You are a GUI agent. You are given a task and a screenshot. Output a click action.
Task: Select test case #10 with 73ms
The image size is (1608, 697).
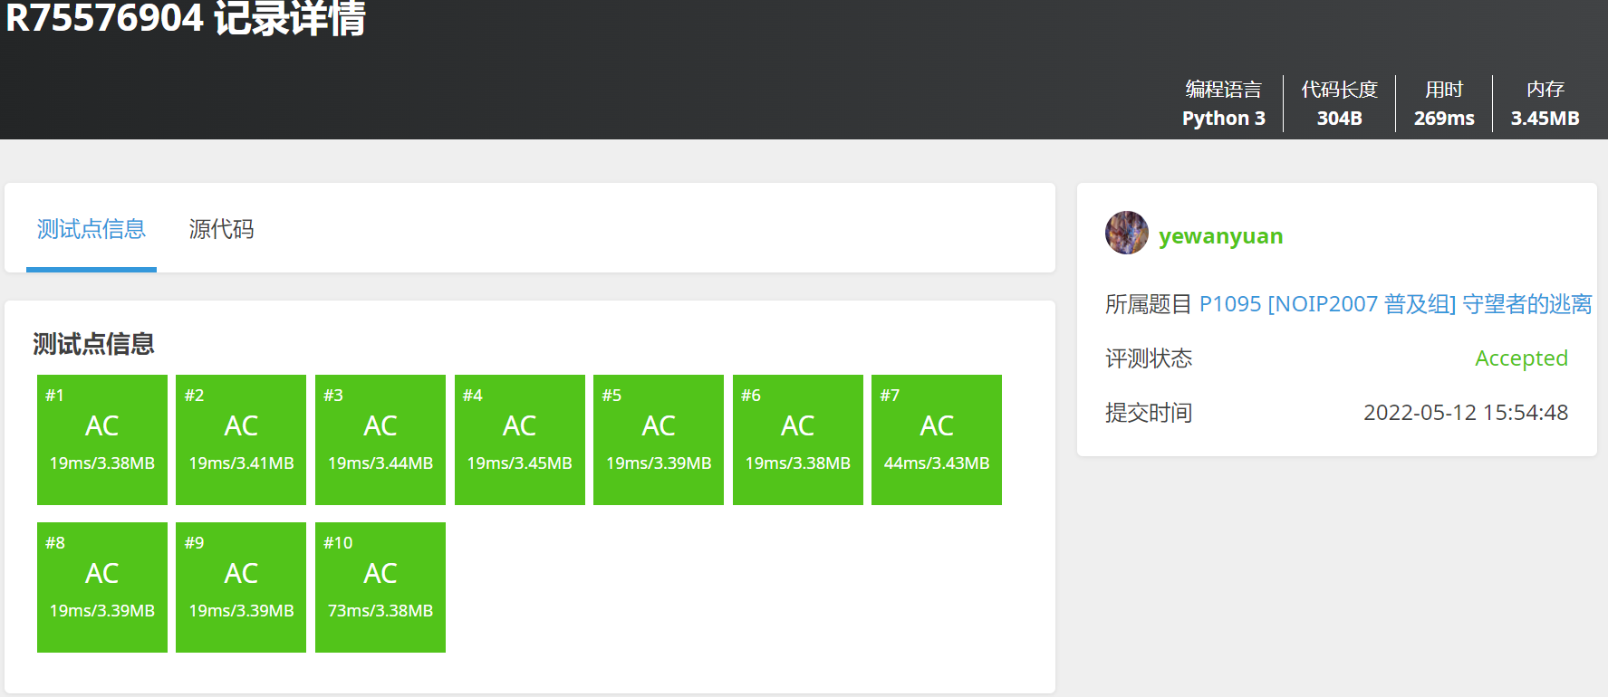click(x=380, y=587)
